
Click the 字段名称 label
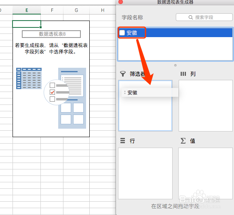[x=133, y=17]
